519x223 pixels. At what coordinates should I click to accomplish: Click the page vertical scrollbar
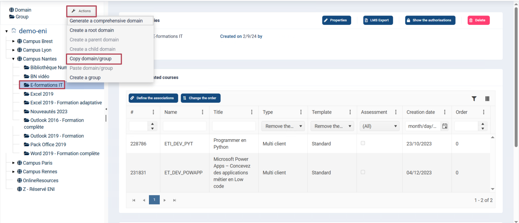[x=516, y=78]
